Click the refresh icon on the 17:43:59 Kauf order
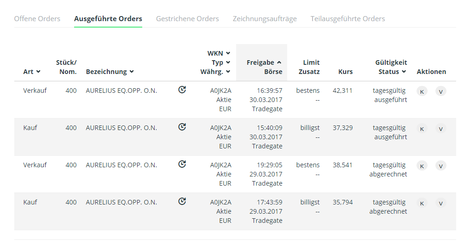Screen dimensions: 475x244 (x=182, y=202)
